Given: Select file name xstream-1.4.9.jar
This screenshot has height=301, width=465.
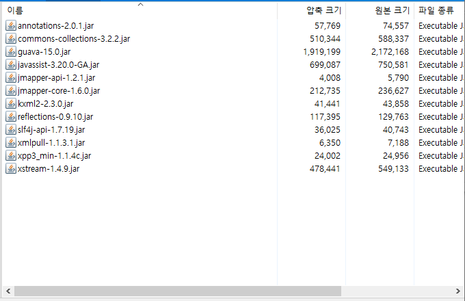Looking at the screenshot, I should click(49, 169).
